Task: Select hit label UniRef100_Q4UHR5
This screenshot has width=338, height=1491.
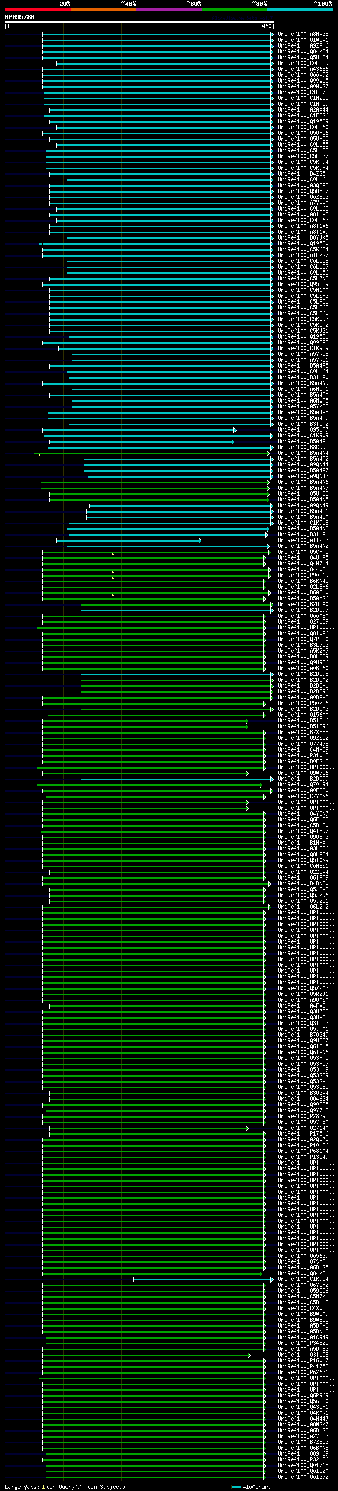Action: click(x=303, y=557)
